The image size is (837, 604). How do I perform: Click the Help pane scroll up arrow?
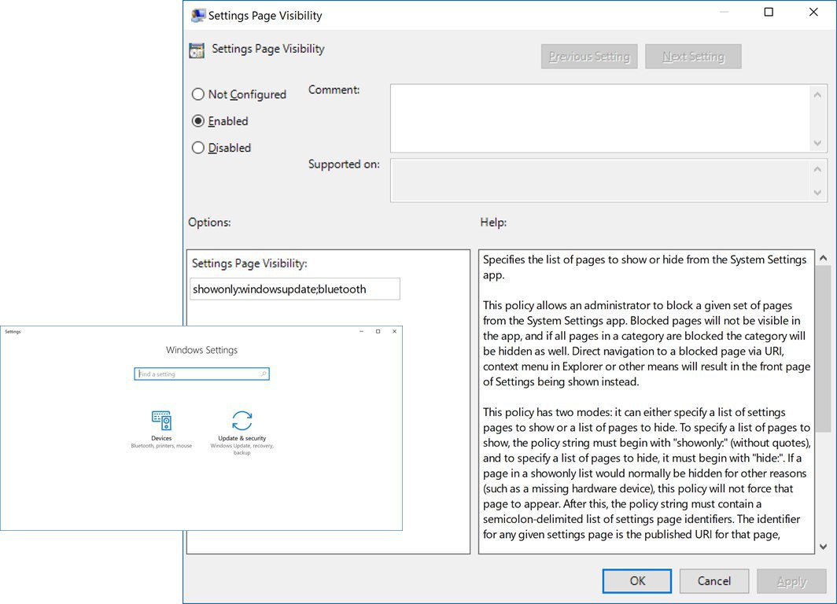pyautogui.click(x=823, y=258)
